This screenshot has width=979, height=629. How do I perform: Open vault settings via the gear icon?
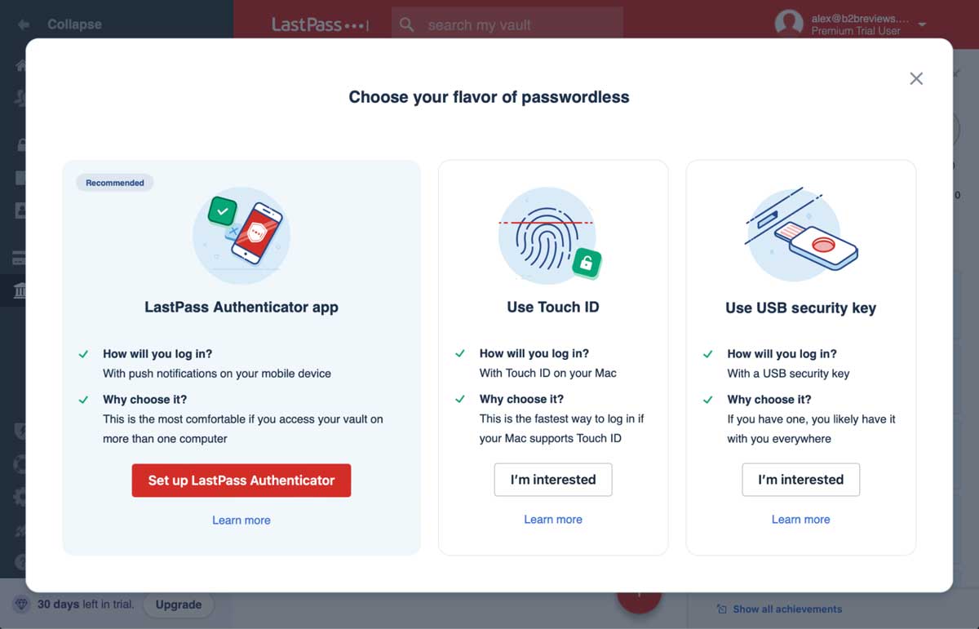pos(20,496)
